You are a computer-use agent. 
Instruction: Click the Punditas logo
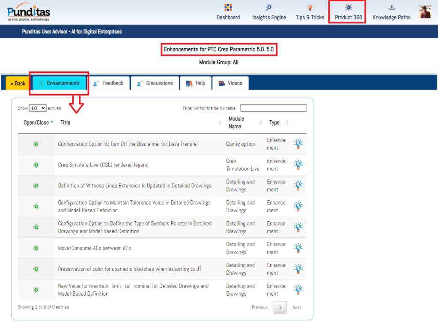point(29,12)
